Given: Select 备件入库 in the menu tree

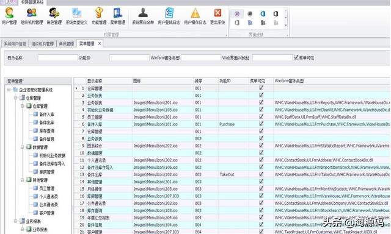Looking at the screenshot, I should pyautogui.click(x=46, y=115).
